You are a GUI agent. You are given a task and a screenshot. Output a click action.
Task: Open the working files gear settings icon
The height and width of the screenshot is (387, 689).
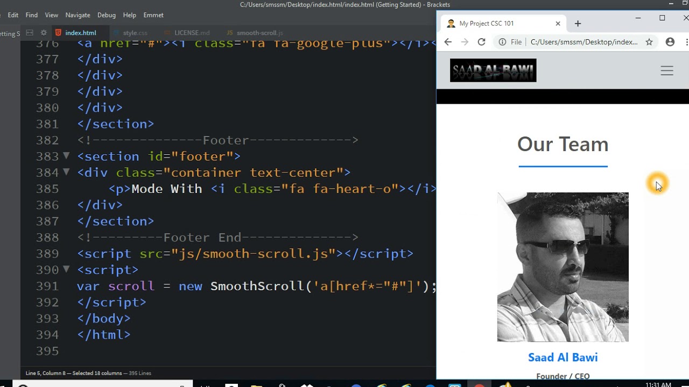[x=44, y=33]
